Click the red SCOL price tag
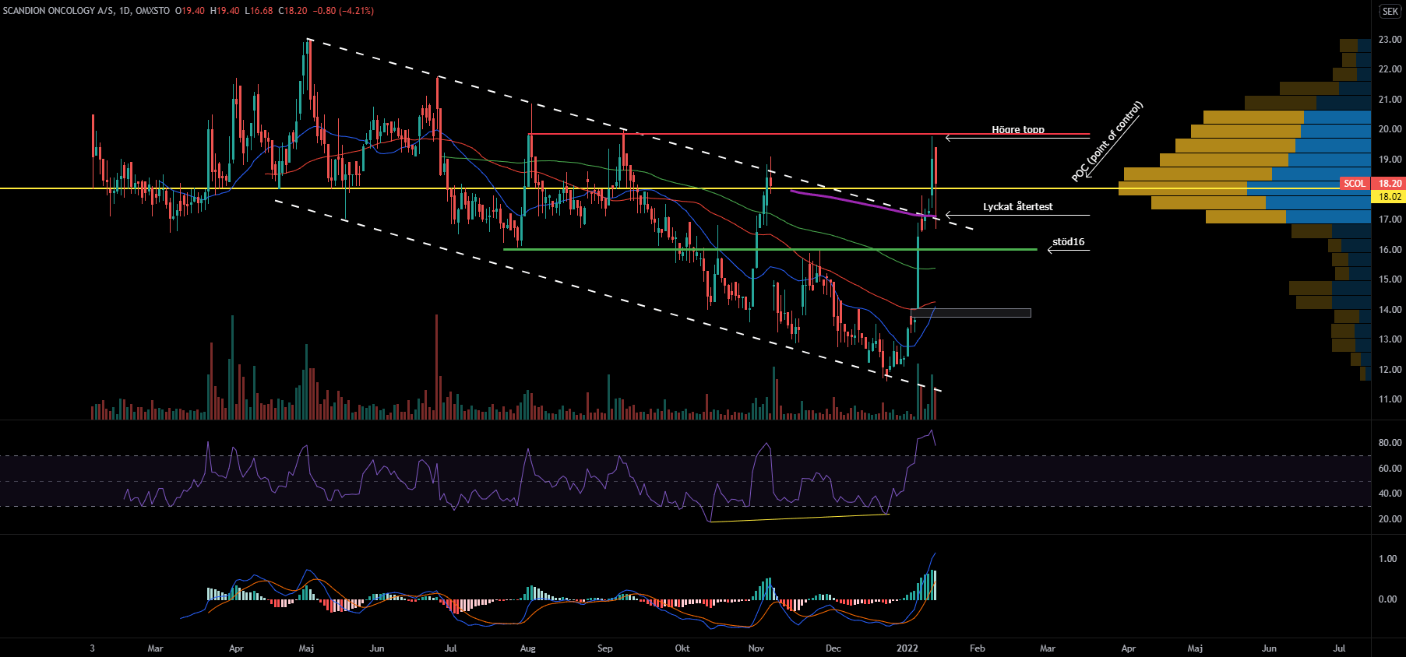Screen dimensions: 1406x657 tap(1355, 184)
